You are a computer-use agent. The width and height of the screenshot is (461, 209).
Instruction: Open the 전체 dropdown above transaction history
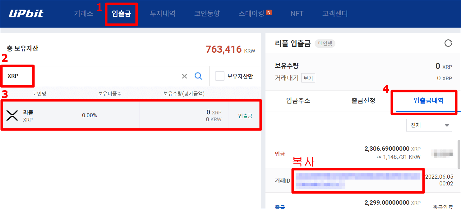[429, 125]
